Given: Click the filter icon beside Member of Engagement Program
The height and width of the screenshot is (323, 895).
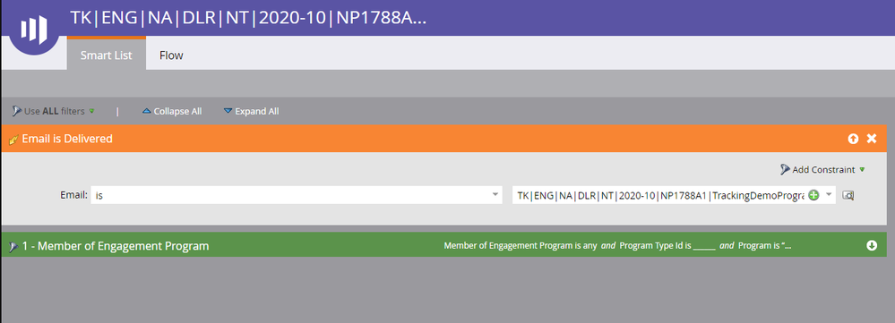Looking at the screenshot, I should [x=13, y=247].
